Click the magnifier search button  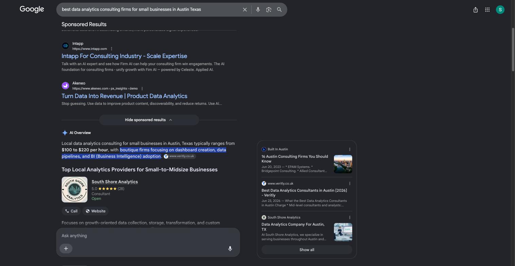[x=279, y=9]
